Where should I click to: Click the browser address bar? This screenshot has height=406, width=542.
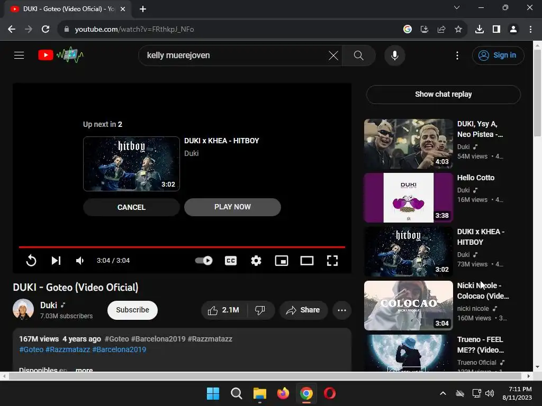[x=228, y=30]
